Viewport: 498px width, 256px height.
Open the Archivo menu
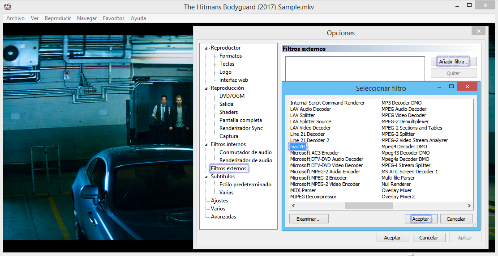click(15, 18)
